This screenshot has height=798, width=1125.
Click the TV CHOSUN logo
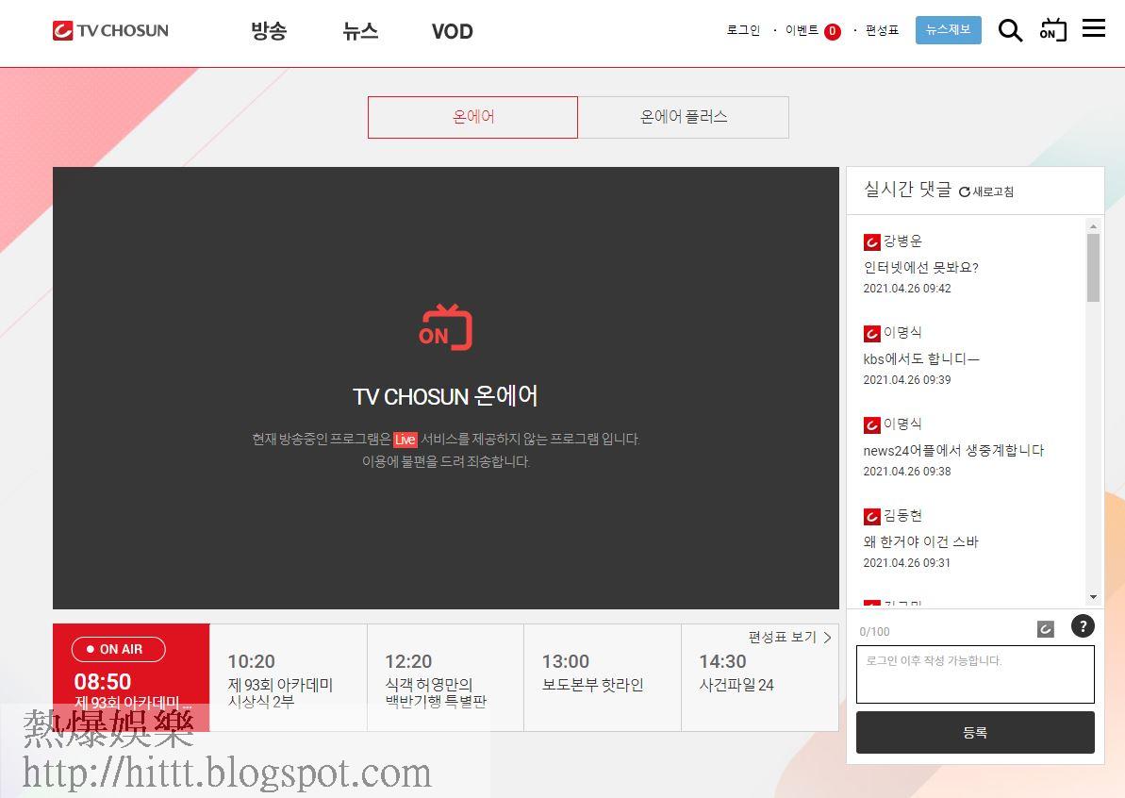pyautogui.click(x=110, y=31)
